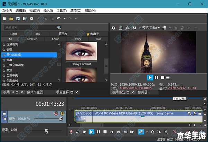The height and width of the screenshot is (142, 208).
Task: Expand the overlays grid dropdown arrow
Action: (170, 28)
